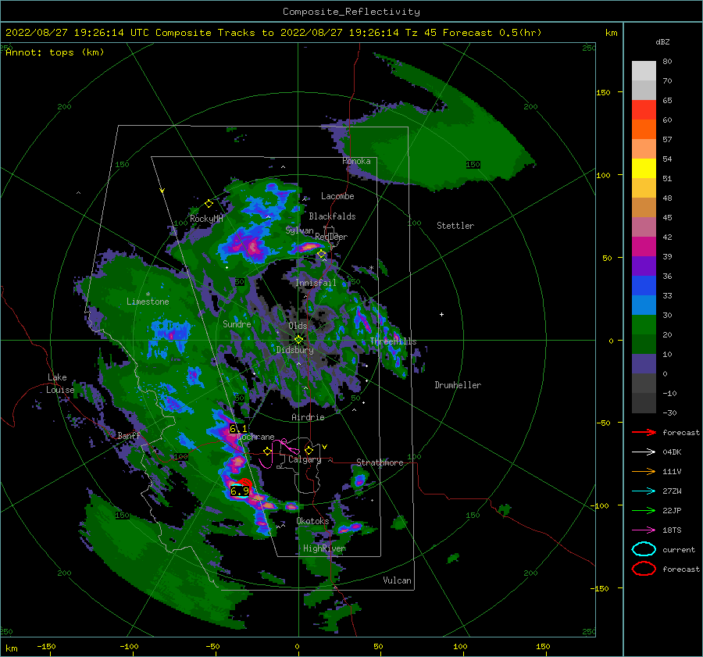Click the yellow diamond marker below RedDeer
The width and height of the screenshot is (703, 657).
click(322, 254)
